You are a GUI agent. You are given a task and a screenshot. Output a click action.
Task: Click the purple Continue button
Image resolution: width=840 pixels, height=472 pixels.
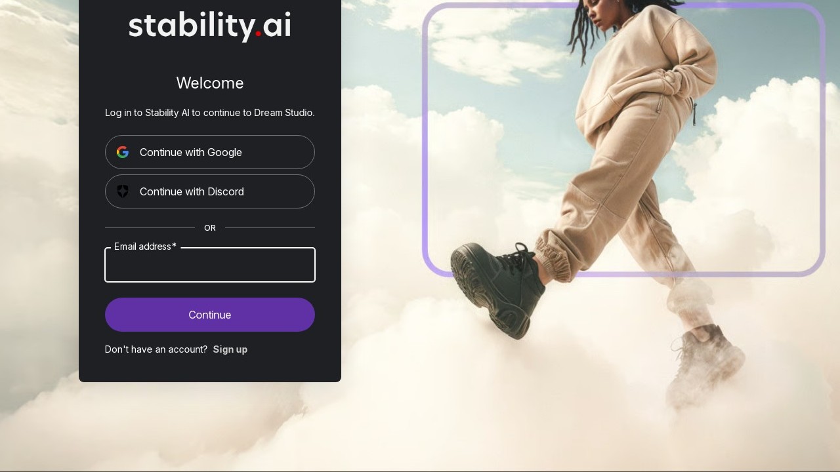coord(210,315)
